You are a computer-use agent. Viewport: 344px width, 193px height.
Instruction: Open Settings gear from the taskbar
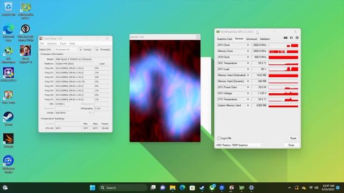point(252,188)
